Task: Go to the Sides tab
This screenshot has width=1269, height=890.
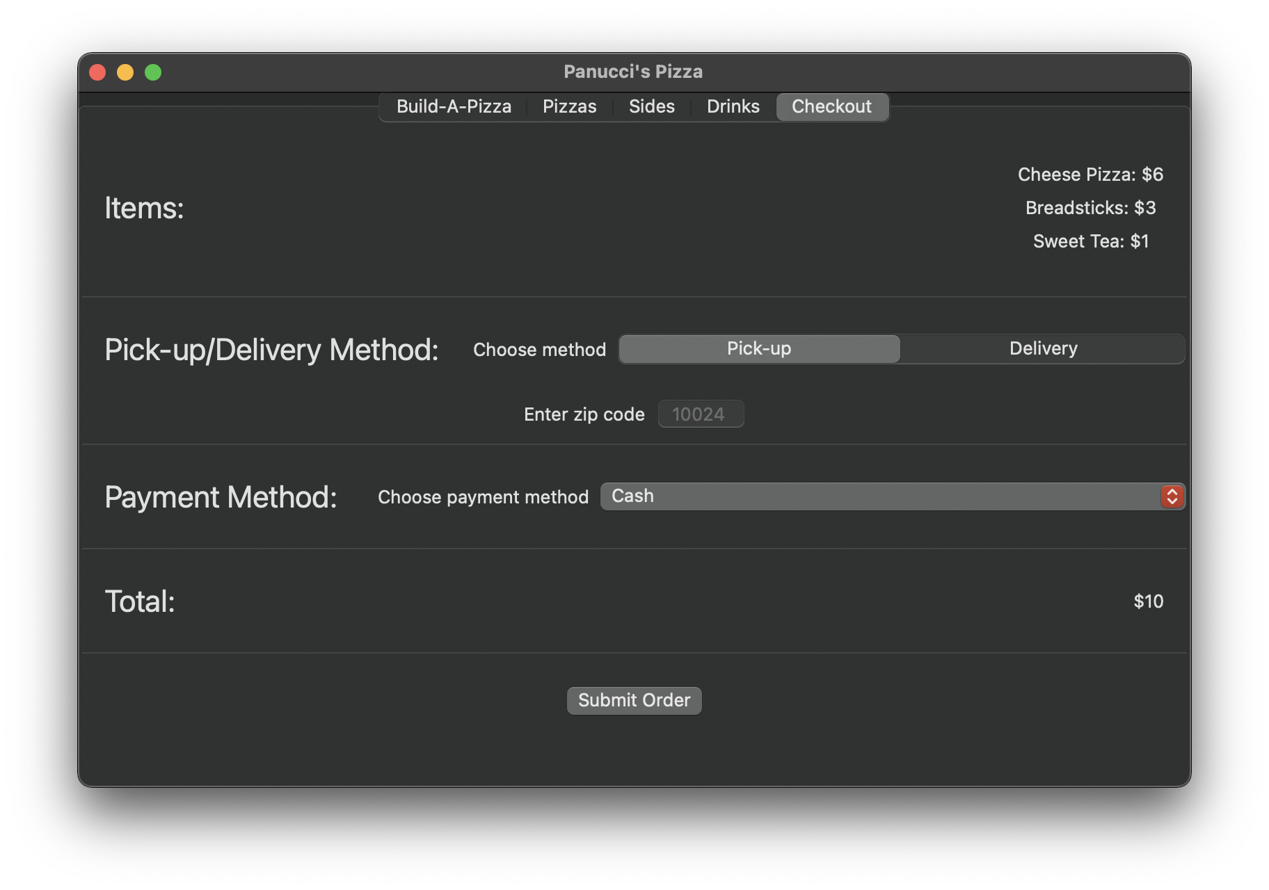Action: pos(651,106)
